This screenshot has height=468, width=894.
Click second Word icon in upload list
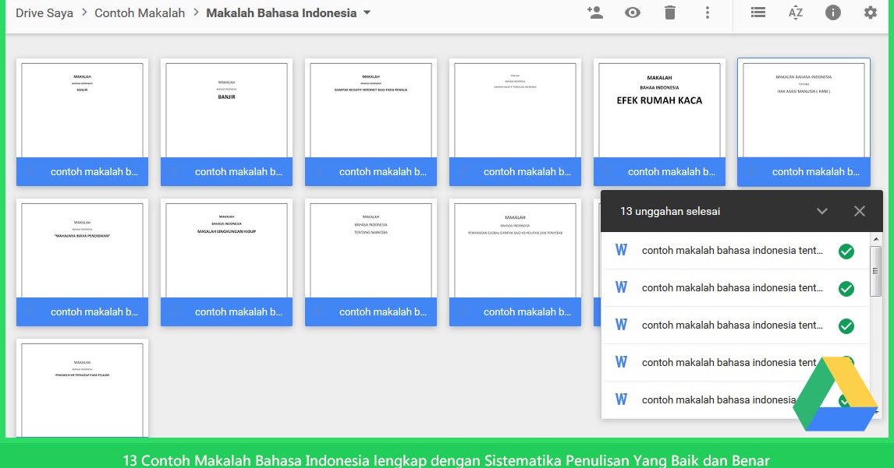tap(622, 287)
